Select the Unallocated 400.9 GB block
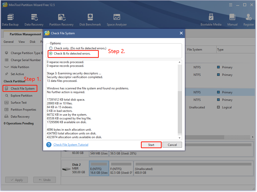Viewport: 257px width, 192px height. pos(194,168)
